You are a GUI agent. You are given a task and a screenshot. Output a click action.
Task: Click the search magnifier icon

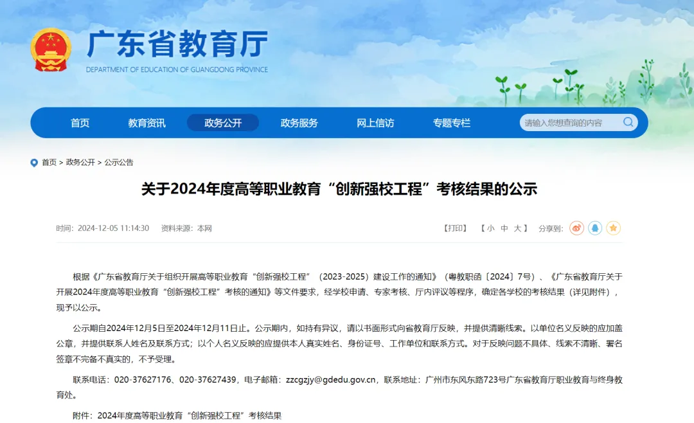[628, 122]
